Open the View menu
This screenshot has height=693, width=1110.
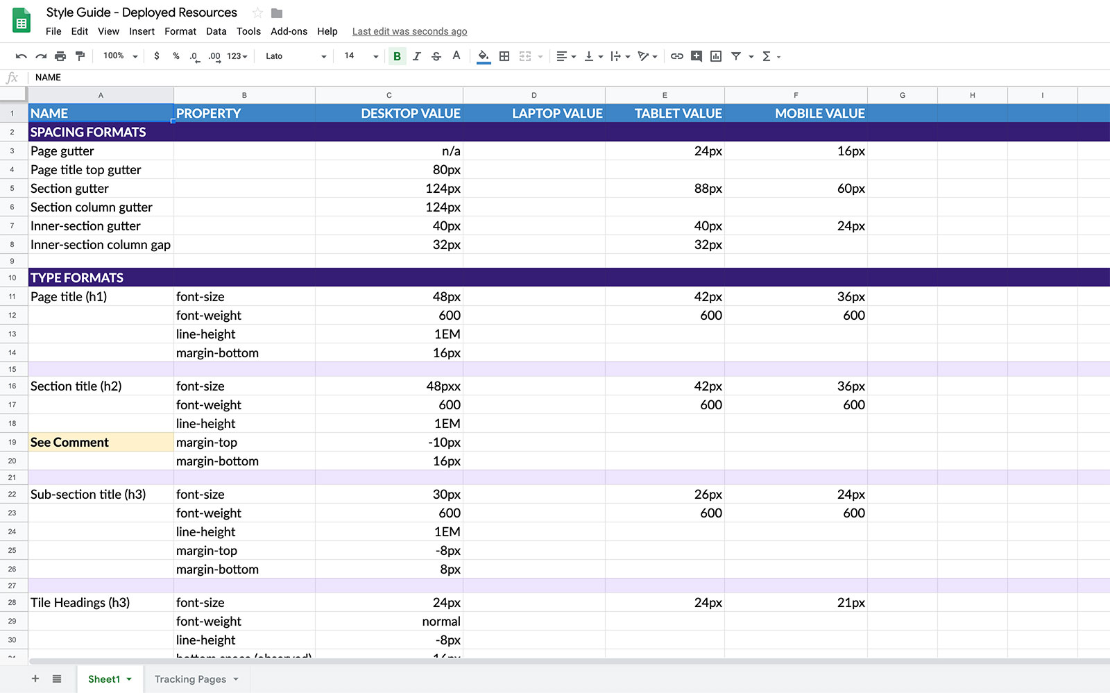coord(108,31)
